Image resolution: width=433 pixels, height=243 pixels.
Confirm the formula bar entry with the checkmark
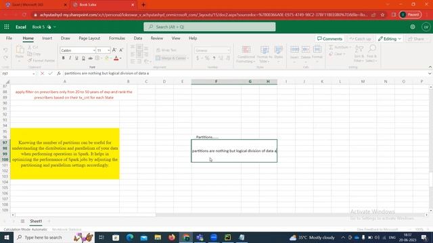[50, 74]
